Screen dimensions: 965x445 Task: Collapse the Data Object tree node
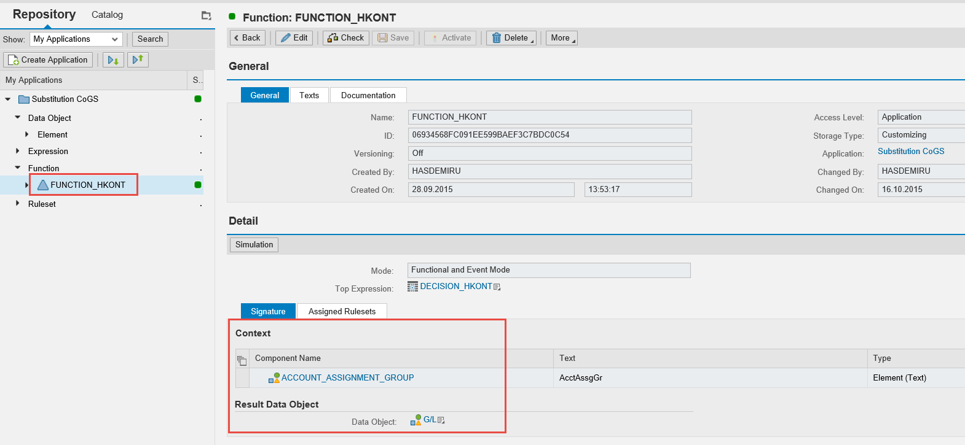pos(17,117)
